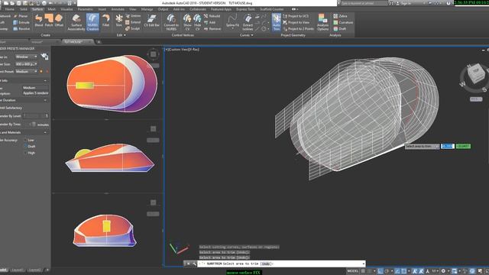Select the Spline Fit tool
The width and height of the screenshot is (489, 275).
coord(232,21)
